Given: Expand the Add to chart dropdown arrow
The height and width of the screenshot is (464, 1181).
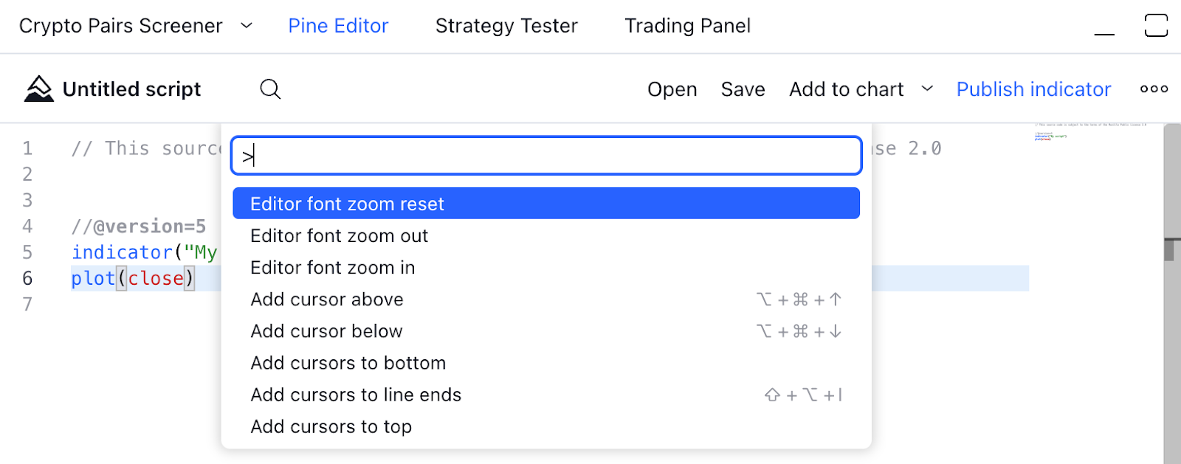Looking at the screenshot, I should (x=927, y=89).
